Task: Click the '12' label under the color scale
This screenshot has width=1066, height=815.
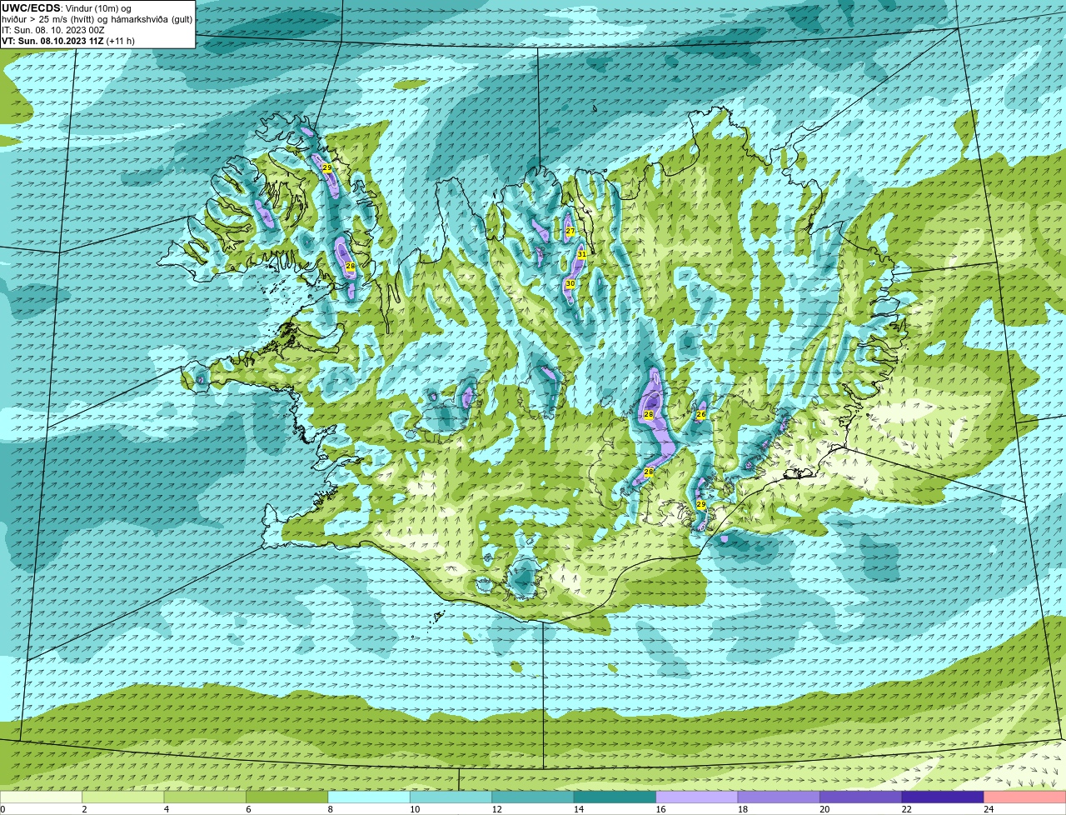Action: pyautogui.click(x=496, y=809)
